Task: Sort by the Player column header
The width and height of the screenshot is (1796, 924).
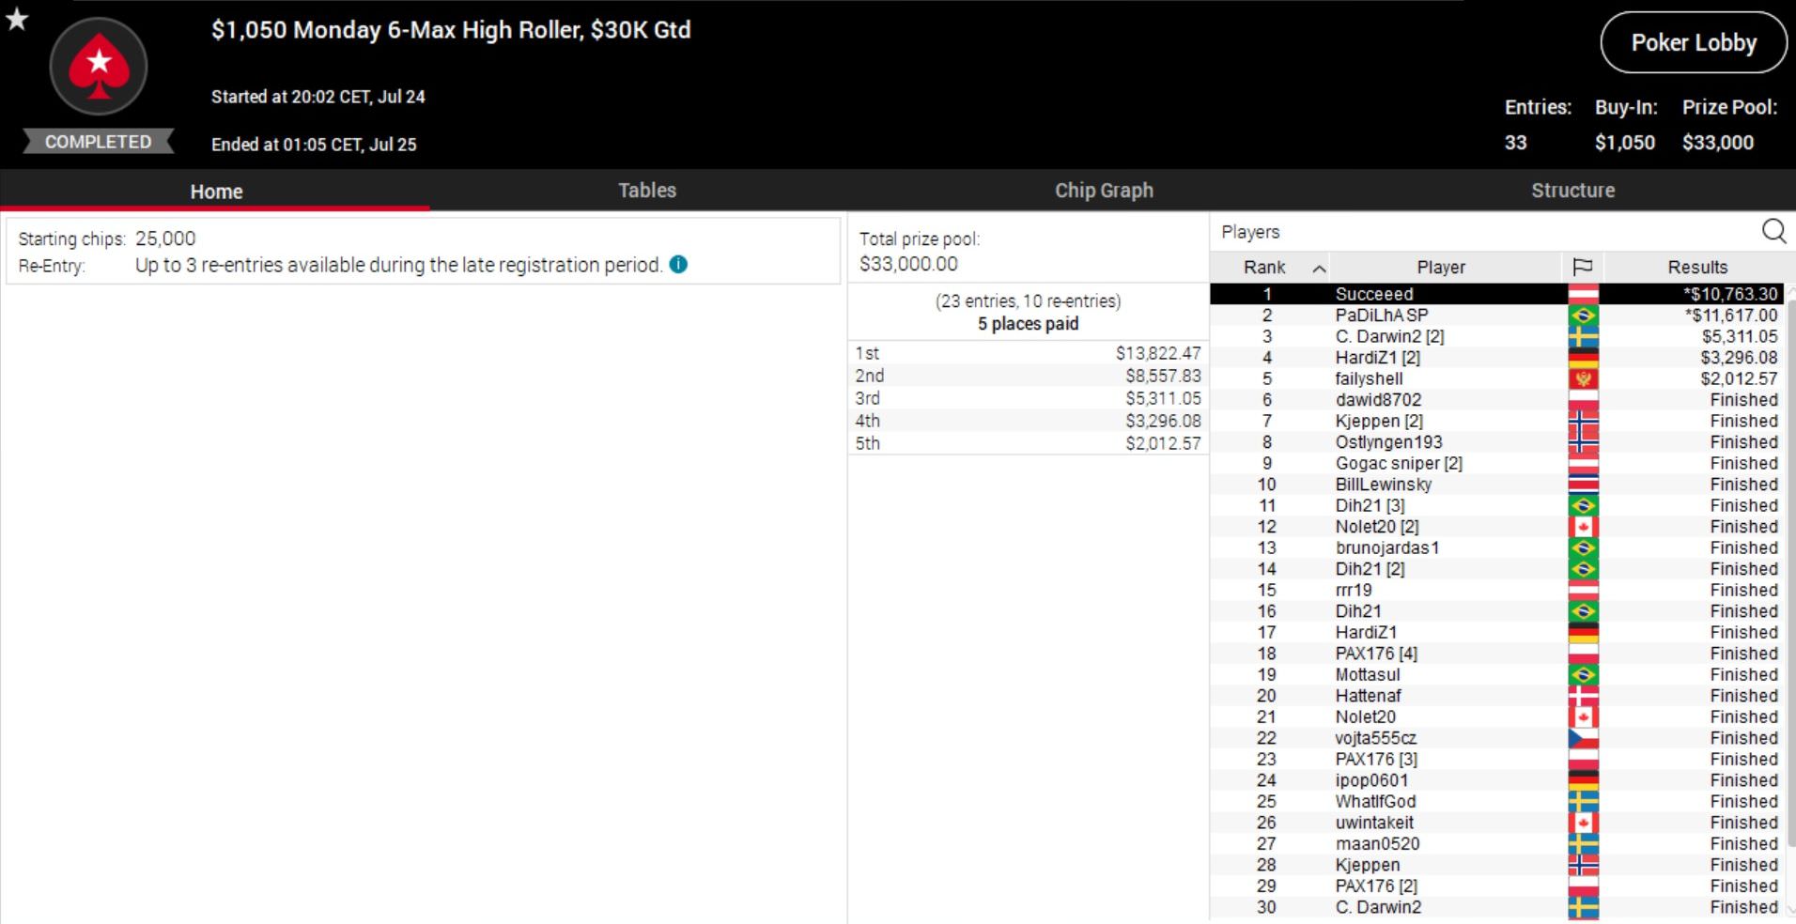Action: [x=1441, y=268]
